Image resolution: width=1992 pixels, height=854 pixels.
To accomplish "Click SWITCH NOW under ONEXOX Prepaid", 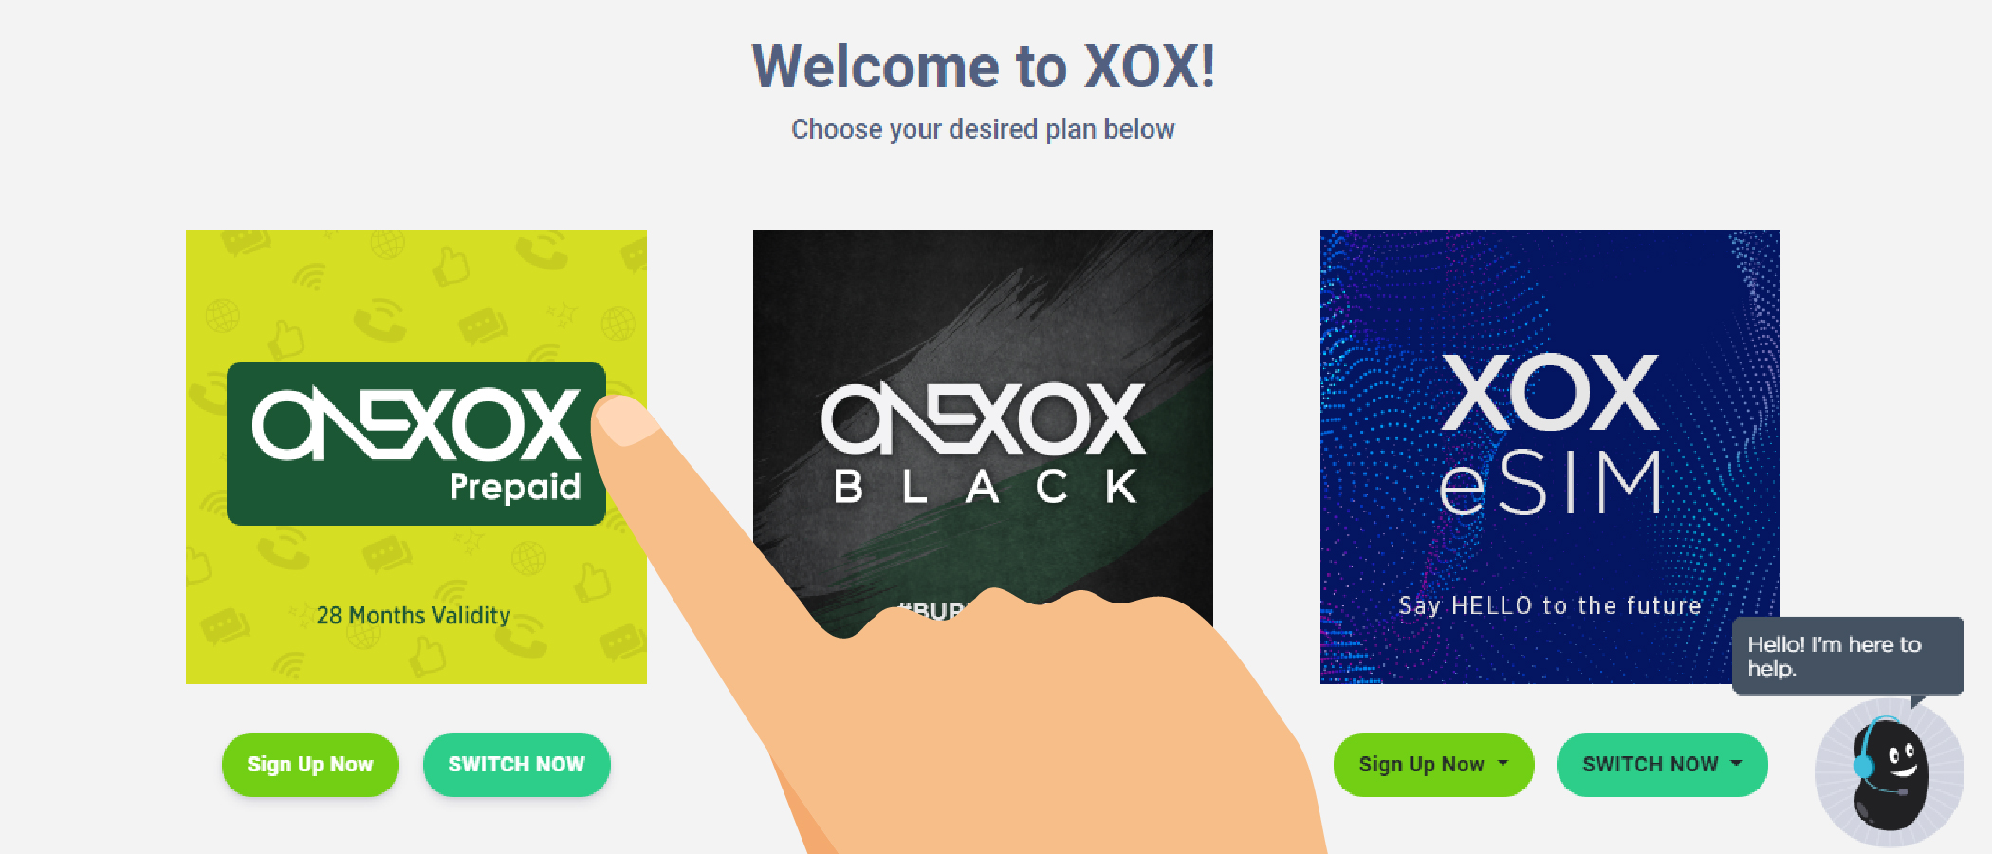I will [516, 765].
